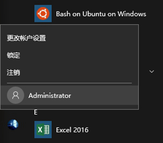Image resolution: width=163 pixels, height=143 pixels.
Task: Click the Bash on Ubuntu label text
Action: (101, 14)
